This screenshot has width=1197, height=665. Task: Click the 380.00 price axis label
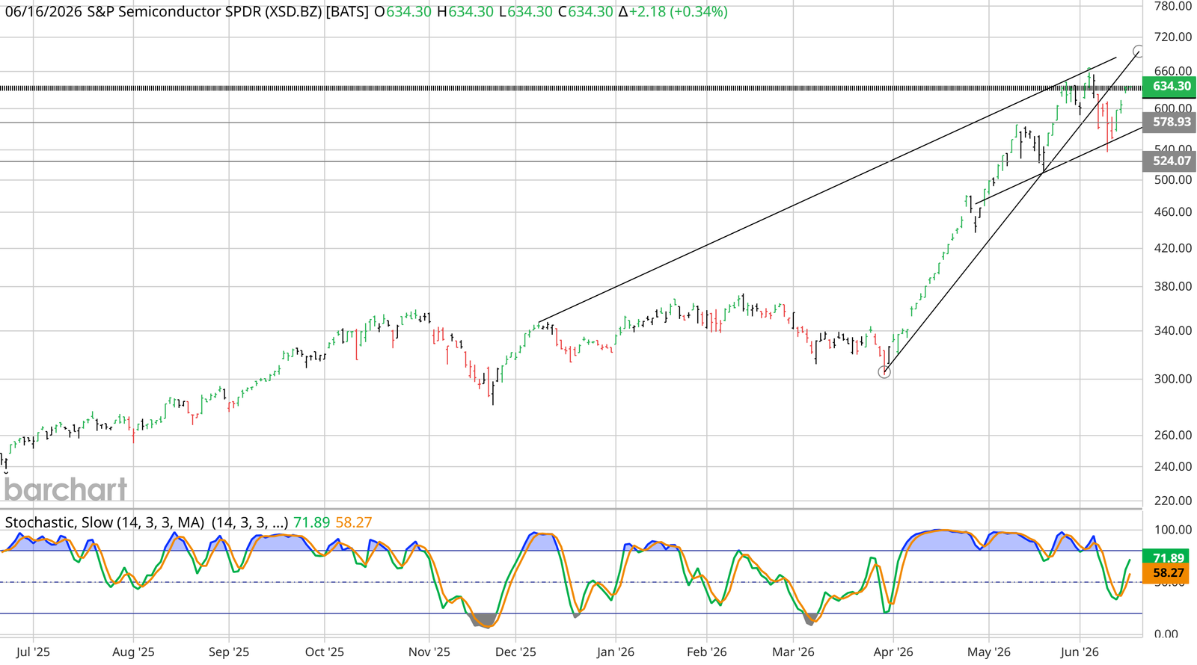[1173, 286]
